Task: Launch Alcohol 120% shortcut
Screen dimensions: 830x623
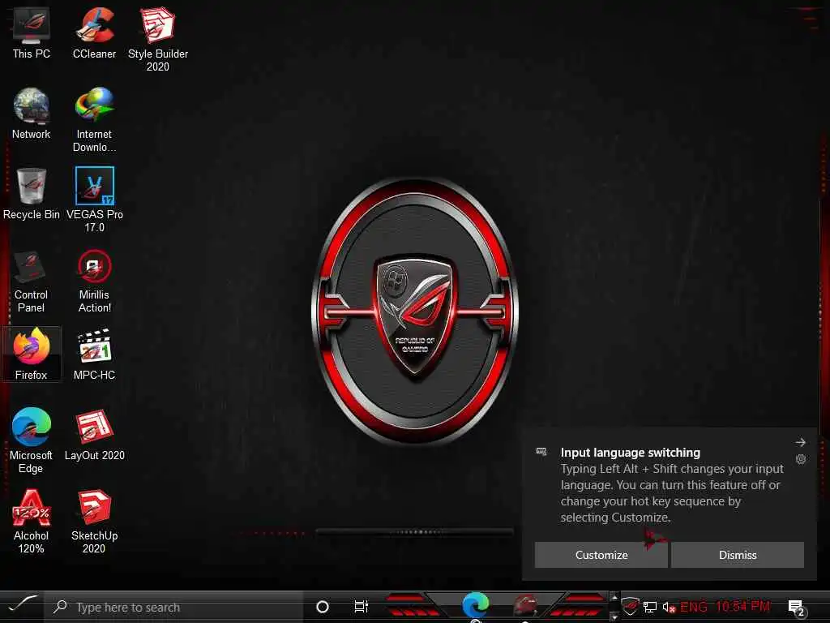Action: pyautogui.click(x=32, y=522)
